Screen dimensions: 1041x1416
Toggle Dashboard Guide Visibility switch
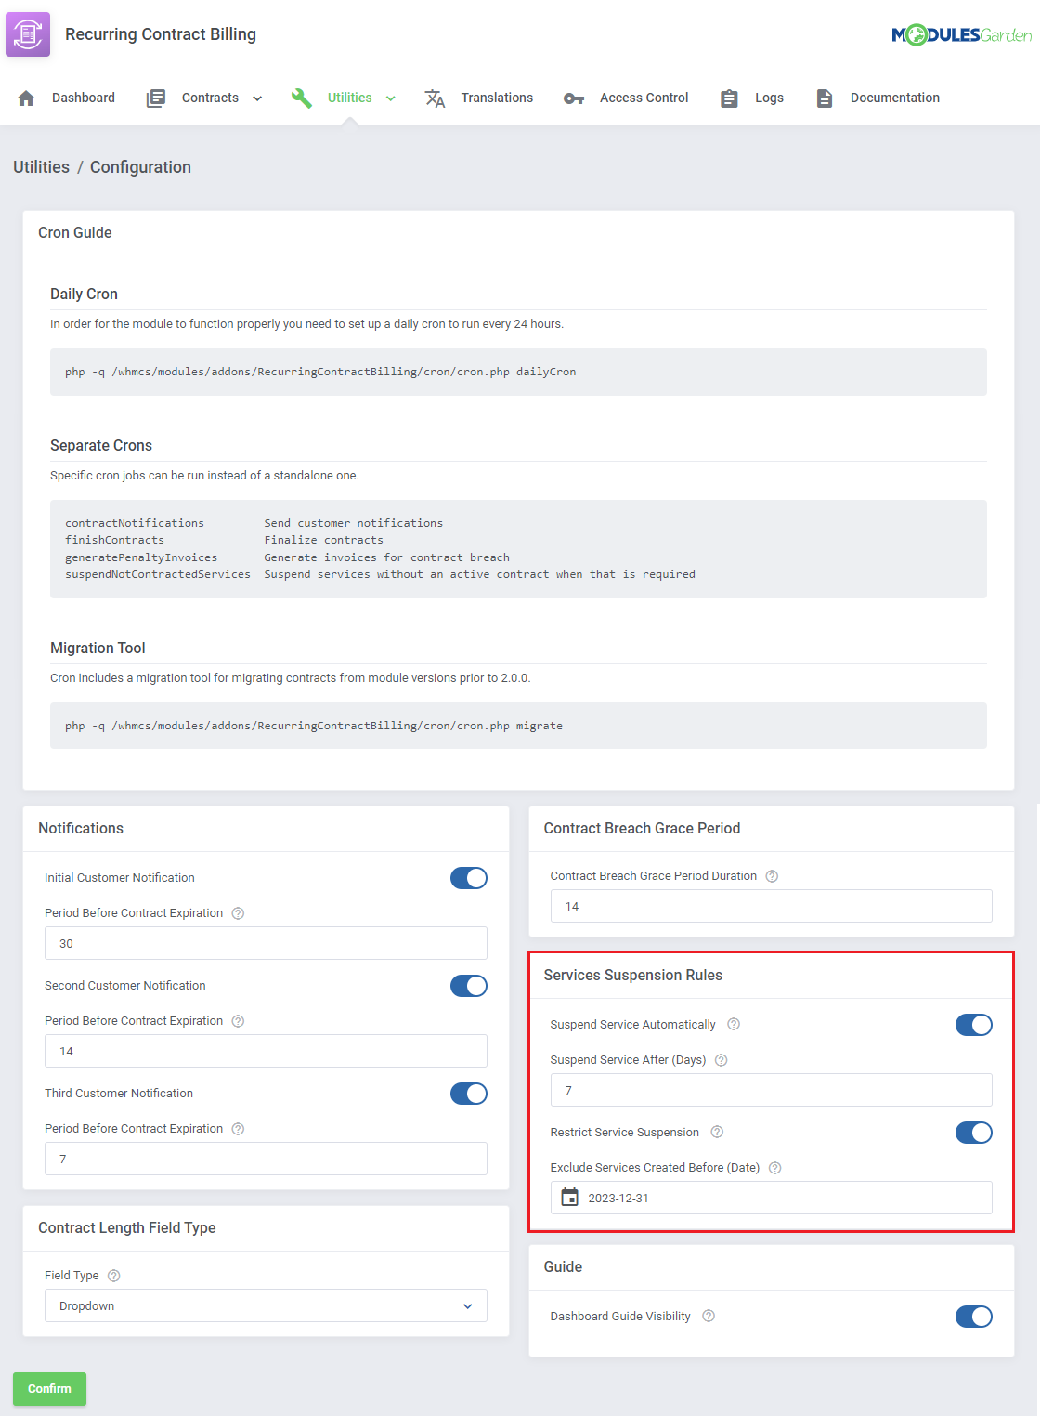coord(974,1317)
